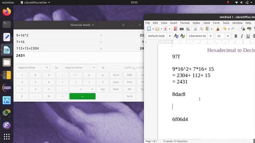Image resolution: width=255 pixels, height=143 pixels.
Task: Toggle Bold formatting
Action: click(235, 36)
